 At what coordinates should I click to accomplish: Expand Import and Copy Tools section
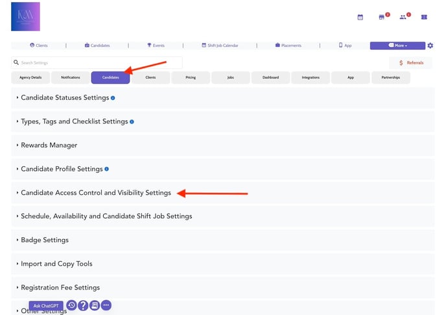(x=223, y=264)
